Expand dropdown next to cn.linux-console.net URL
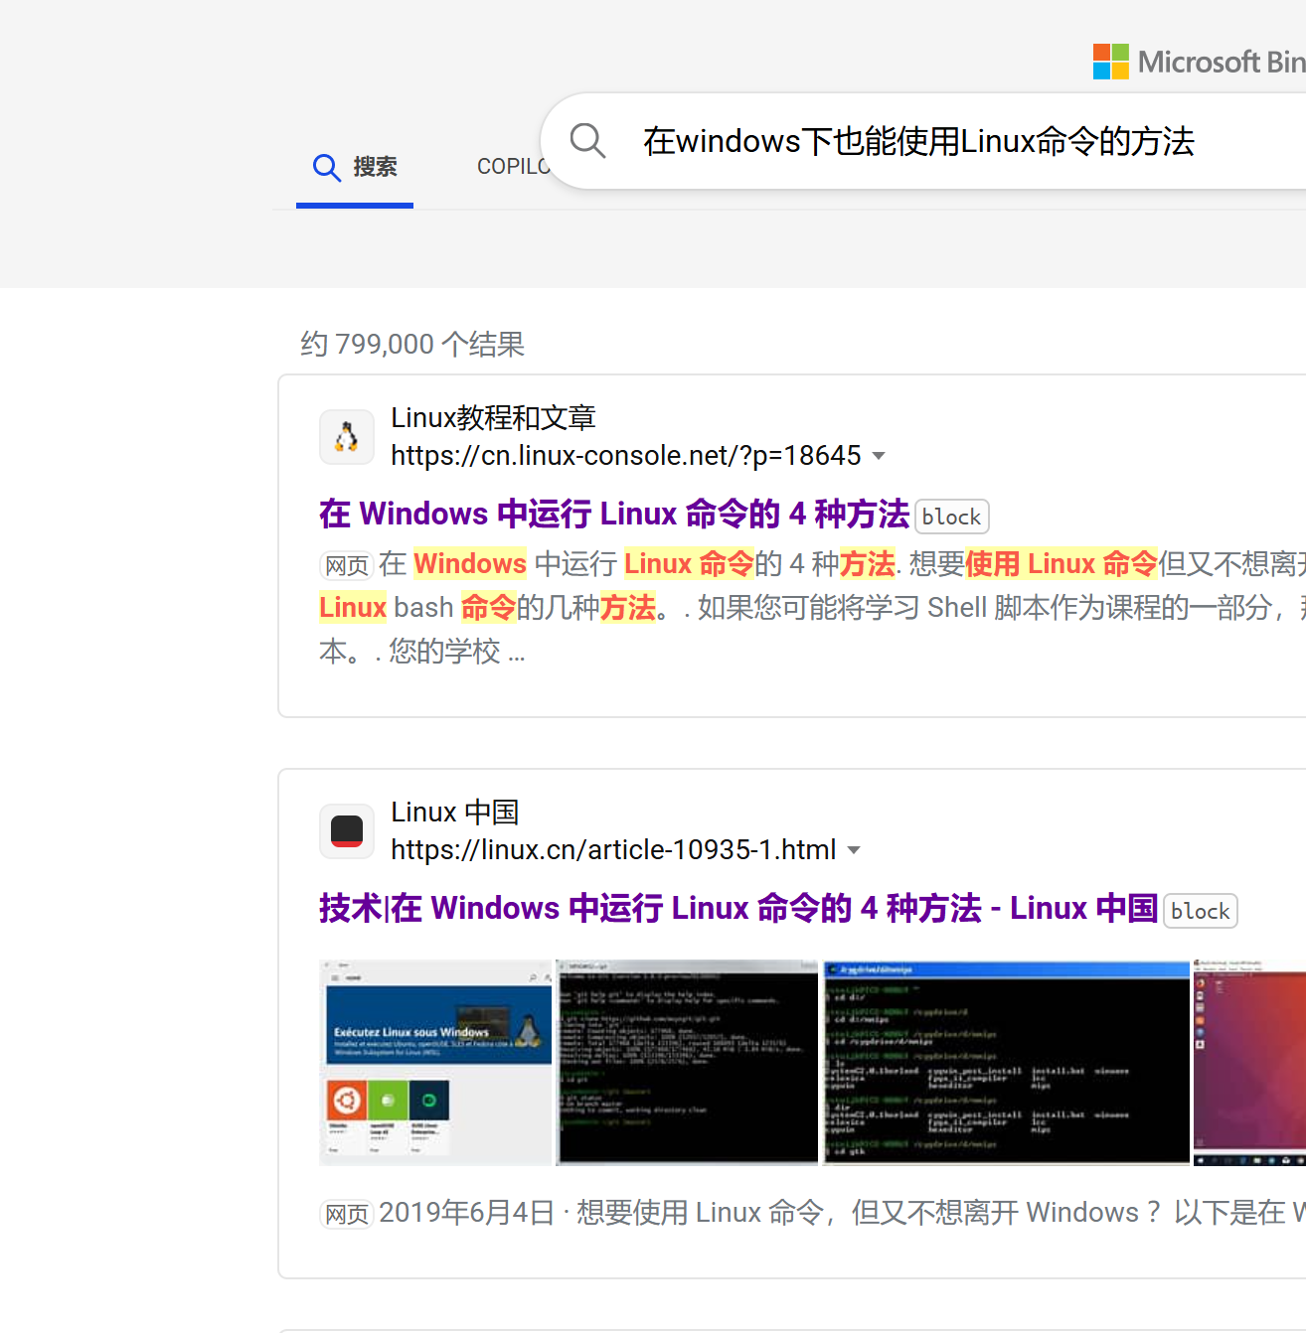Viewport: 1306px width, 1333px height. click(879, 456)
